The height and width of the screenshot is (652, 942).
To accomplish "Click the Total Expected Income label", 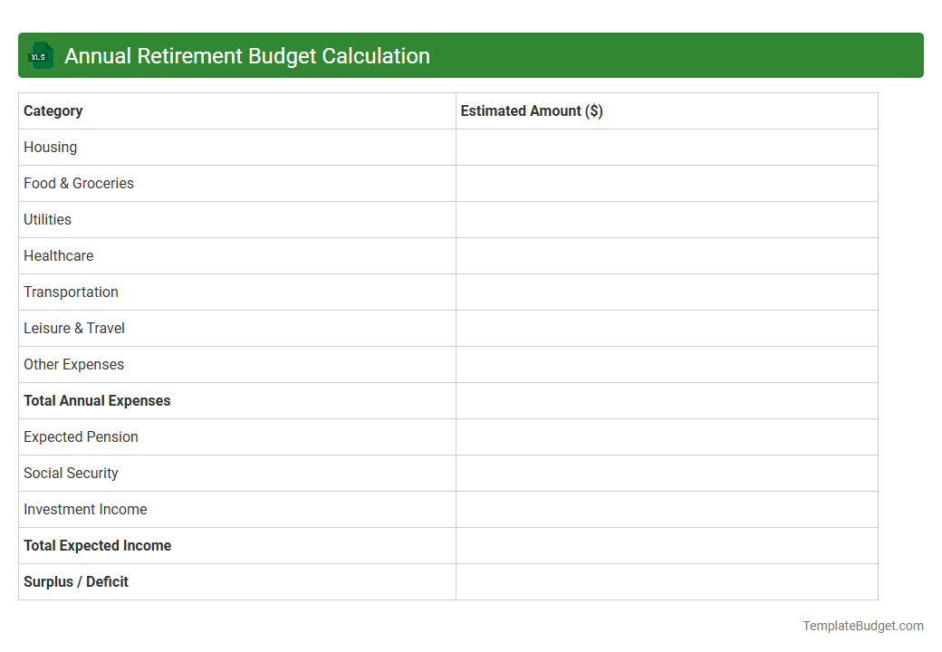I will (x=97, y=545).
